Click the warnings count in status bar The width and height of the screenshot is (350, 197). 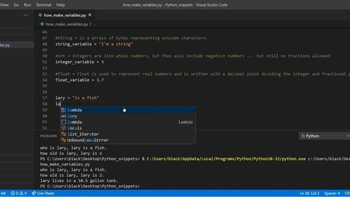click(x=23, y=193)
